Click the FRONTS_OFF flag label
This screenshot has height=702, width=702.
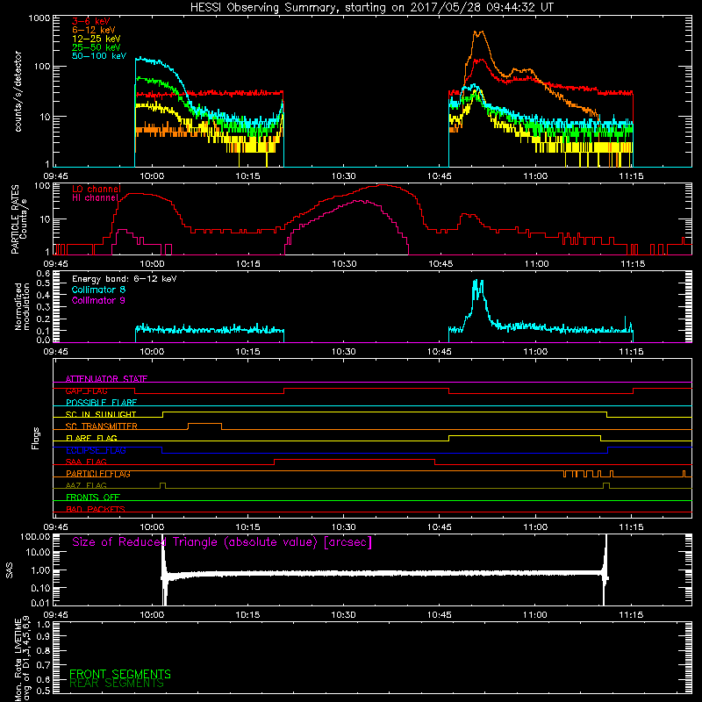coord(93,498)
